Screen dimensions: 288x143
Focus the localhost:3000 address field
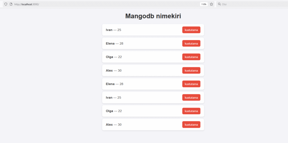point(84,4)
